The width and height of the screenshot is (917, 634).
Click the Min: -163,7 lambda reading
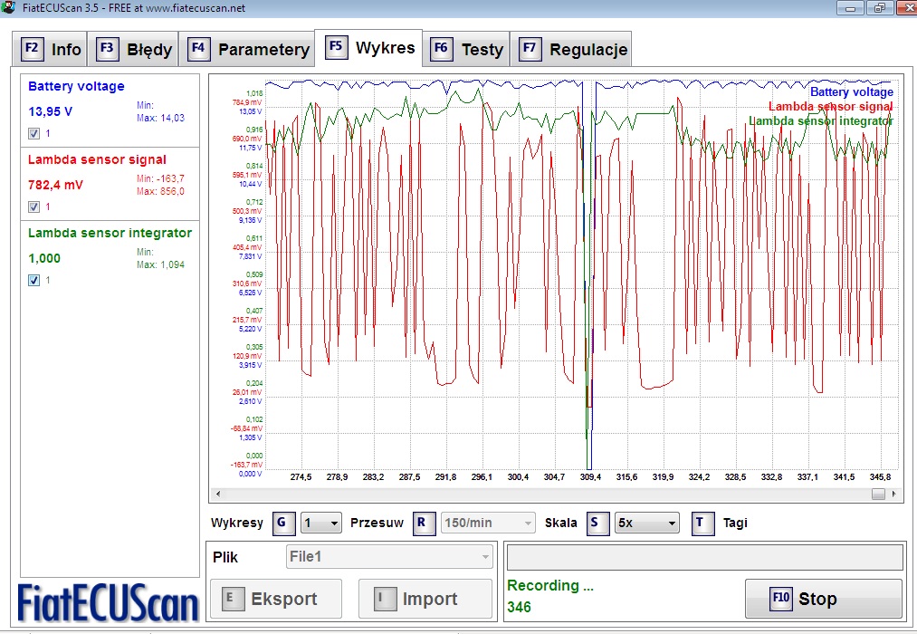pos(161,178)
